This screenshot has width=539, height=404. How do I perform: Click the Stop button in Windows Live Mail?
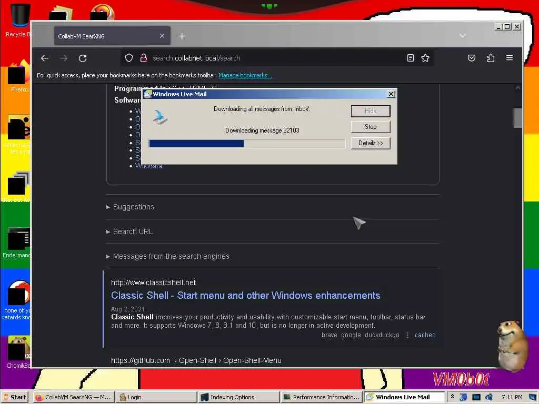coord(371,127)
